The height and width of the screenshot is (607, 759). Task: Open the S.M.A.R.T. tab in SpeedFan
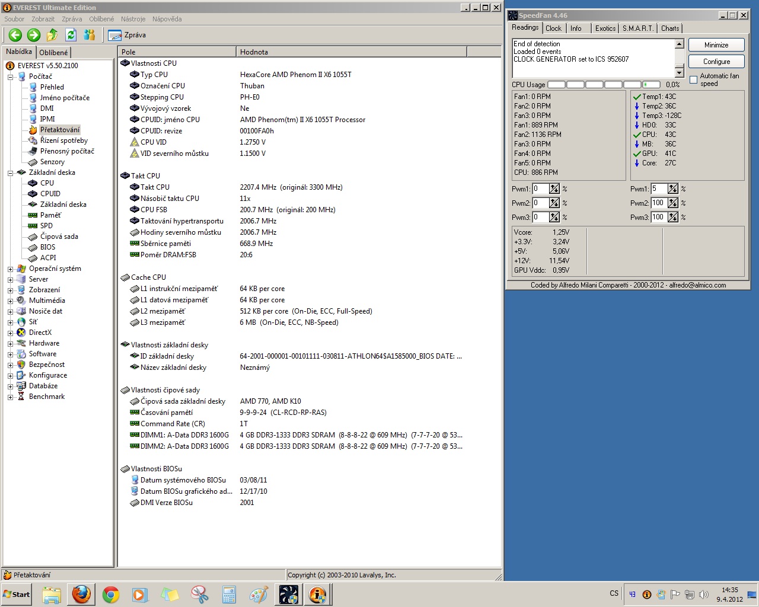638,28
